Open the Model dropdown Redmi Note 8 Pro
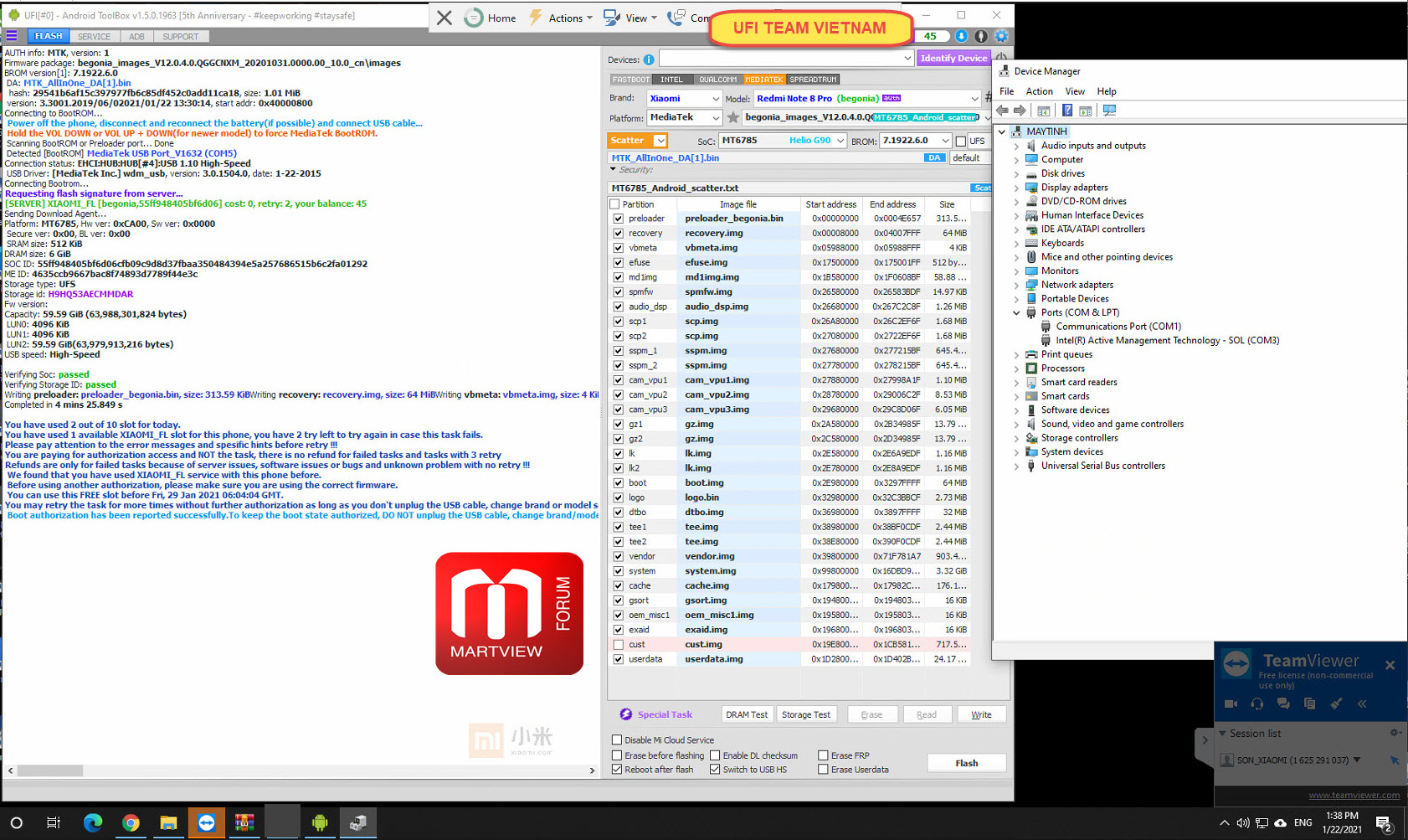 [867, 99]
